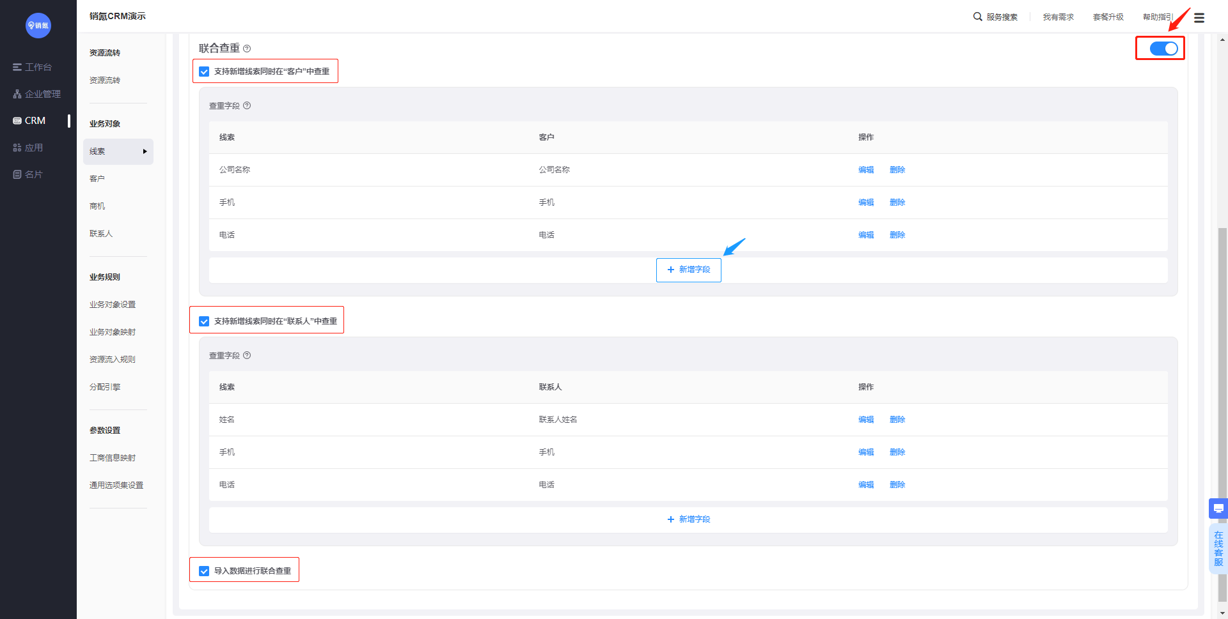This screenshot has width=1228, height=619.
Task: Click 我有需求 in top bar
Action: (x=1059, y=17)
